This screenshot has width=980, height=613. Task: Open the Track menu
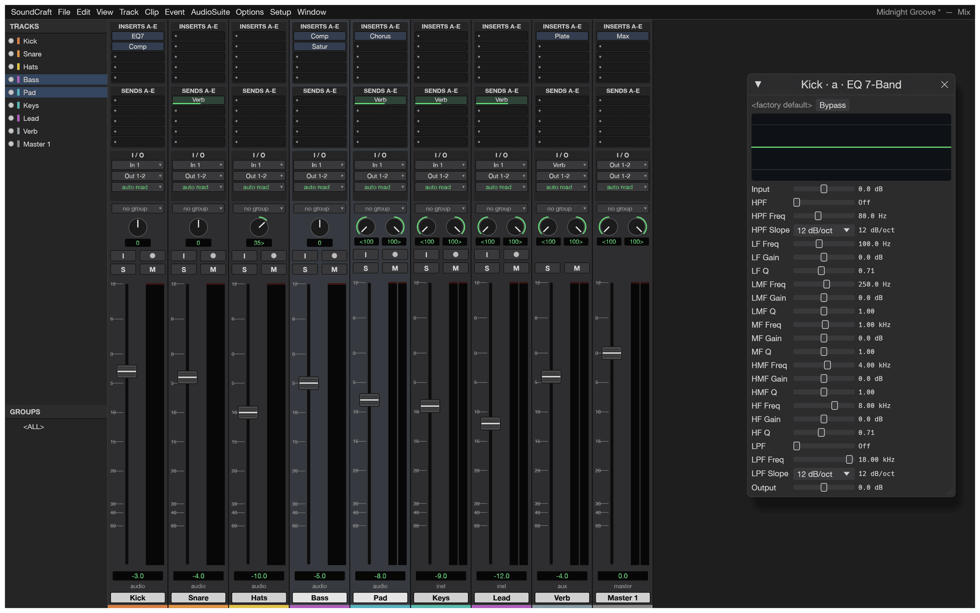[129, 12]
